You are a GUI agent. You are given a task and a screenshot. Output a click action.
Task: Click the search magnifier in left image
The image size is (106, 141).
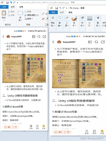(39, 37)
